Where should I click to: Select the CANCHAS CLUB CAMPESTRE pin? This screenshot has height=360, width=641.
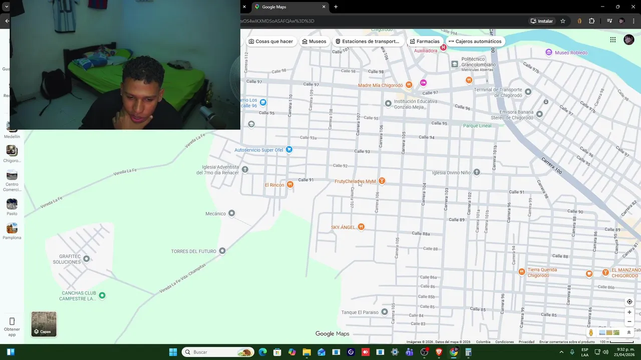[x=102, y=295]
